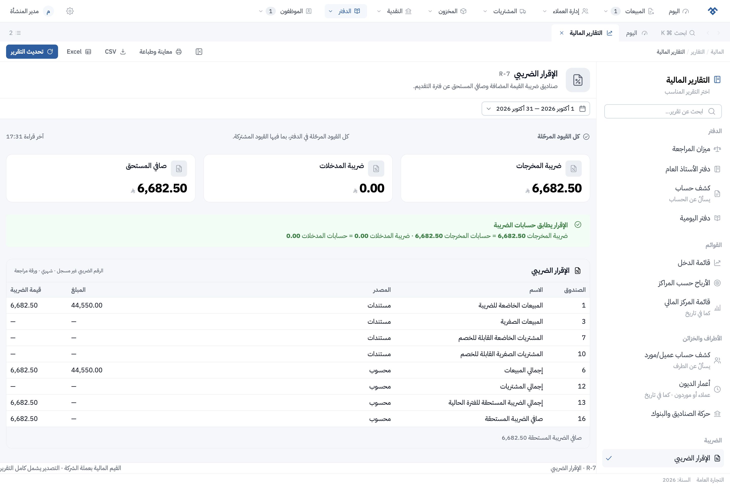Download the report as CSV

coord(115,52)
